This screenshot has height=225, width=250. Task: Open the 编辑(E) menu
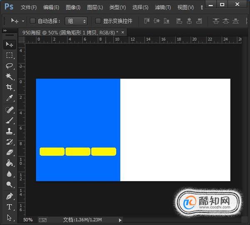51,7
